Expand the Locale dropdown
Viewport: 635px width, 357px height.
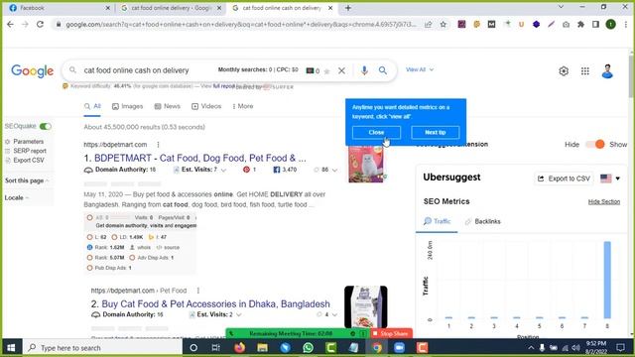tap(17, 198)
